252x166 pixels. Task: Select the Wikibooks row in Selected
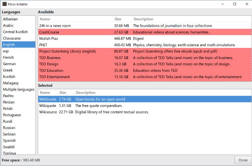pyautogui.click(x=145, y=99)
